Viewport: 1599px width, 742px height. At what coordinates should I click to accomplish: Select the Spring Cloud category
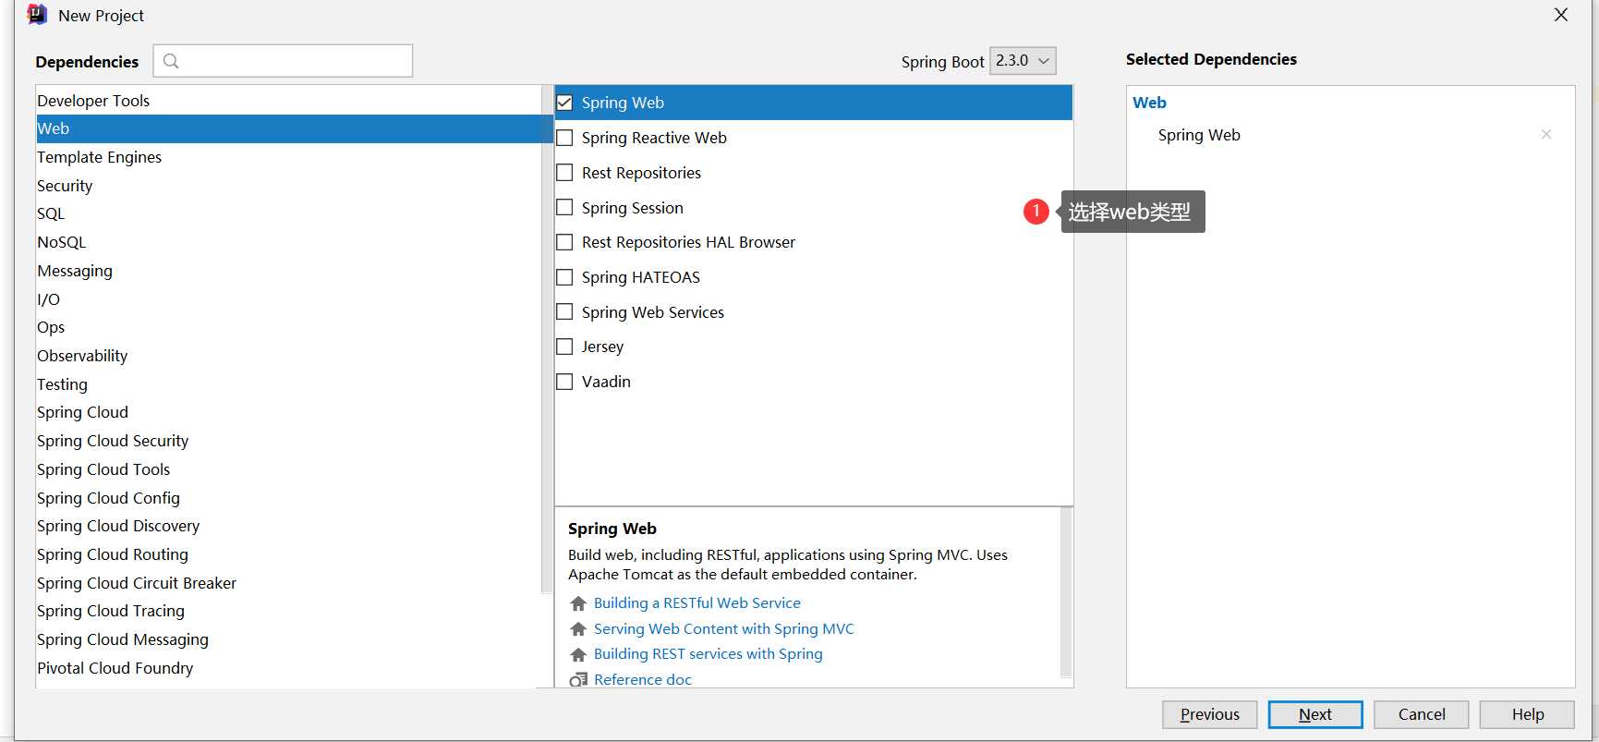tap(288, 412)
